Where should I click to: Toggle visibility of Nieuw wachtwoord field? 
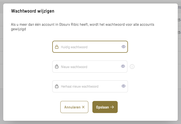pyautogui.click(x=123, y=66)
